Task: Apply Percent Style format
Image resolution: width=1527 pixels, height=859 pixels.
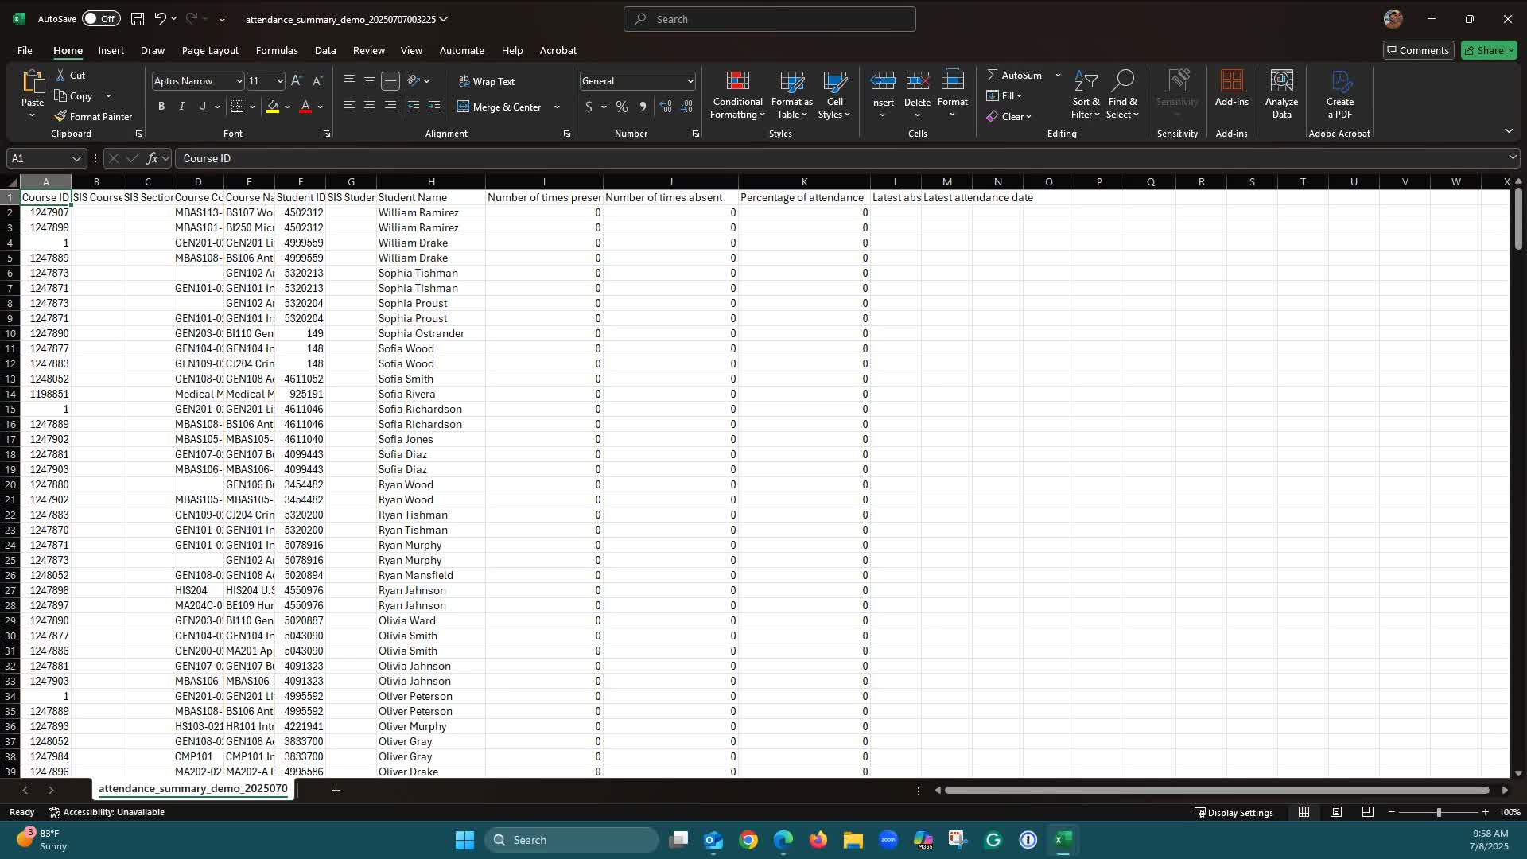Action: (622, 107)
